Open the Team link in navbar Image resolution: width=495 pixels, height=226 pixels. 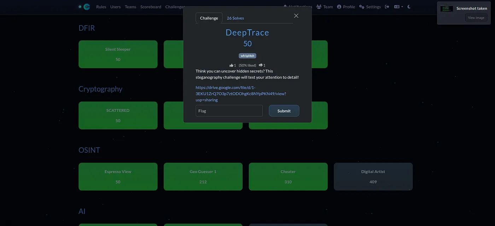(x=325, y=7)
